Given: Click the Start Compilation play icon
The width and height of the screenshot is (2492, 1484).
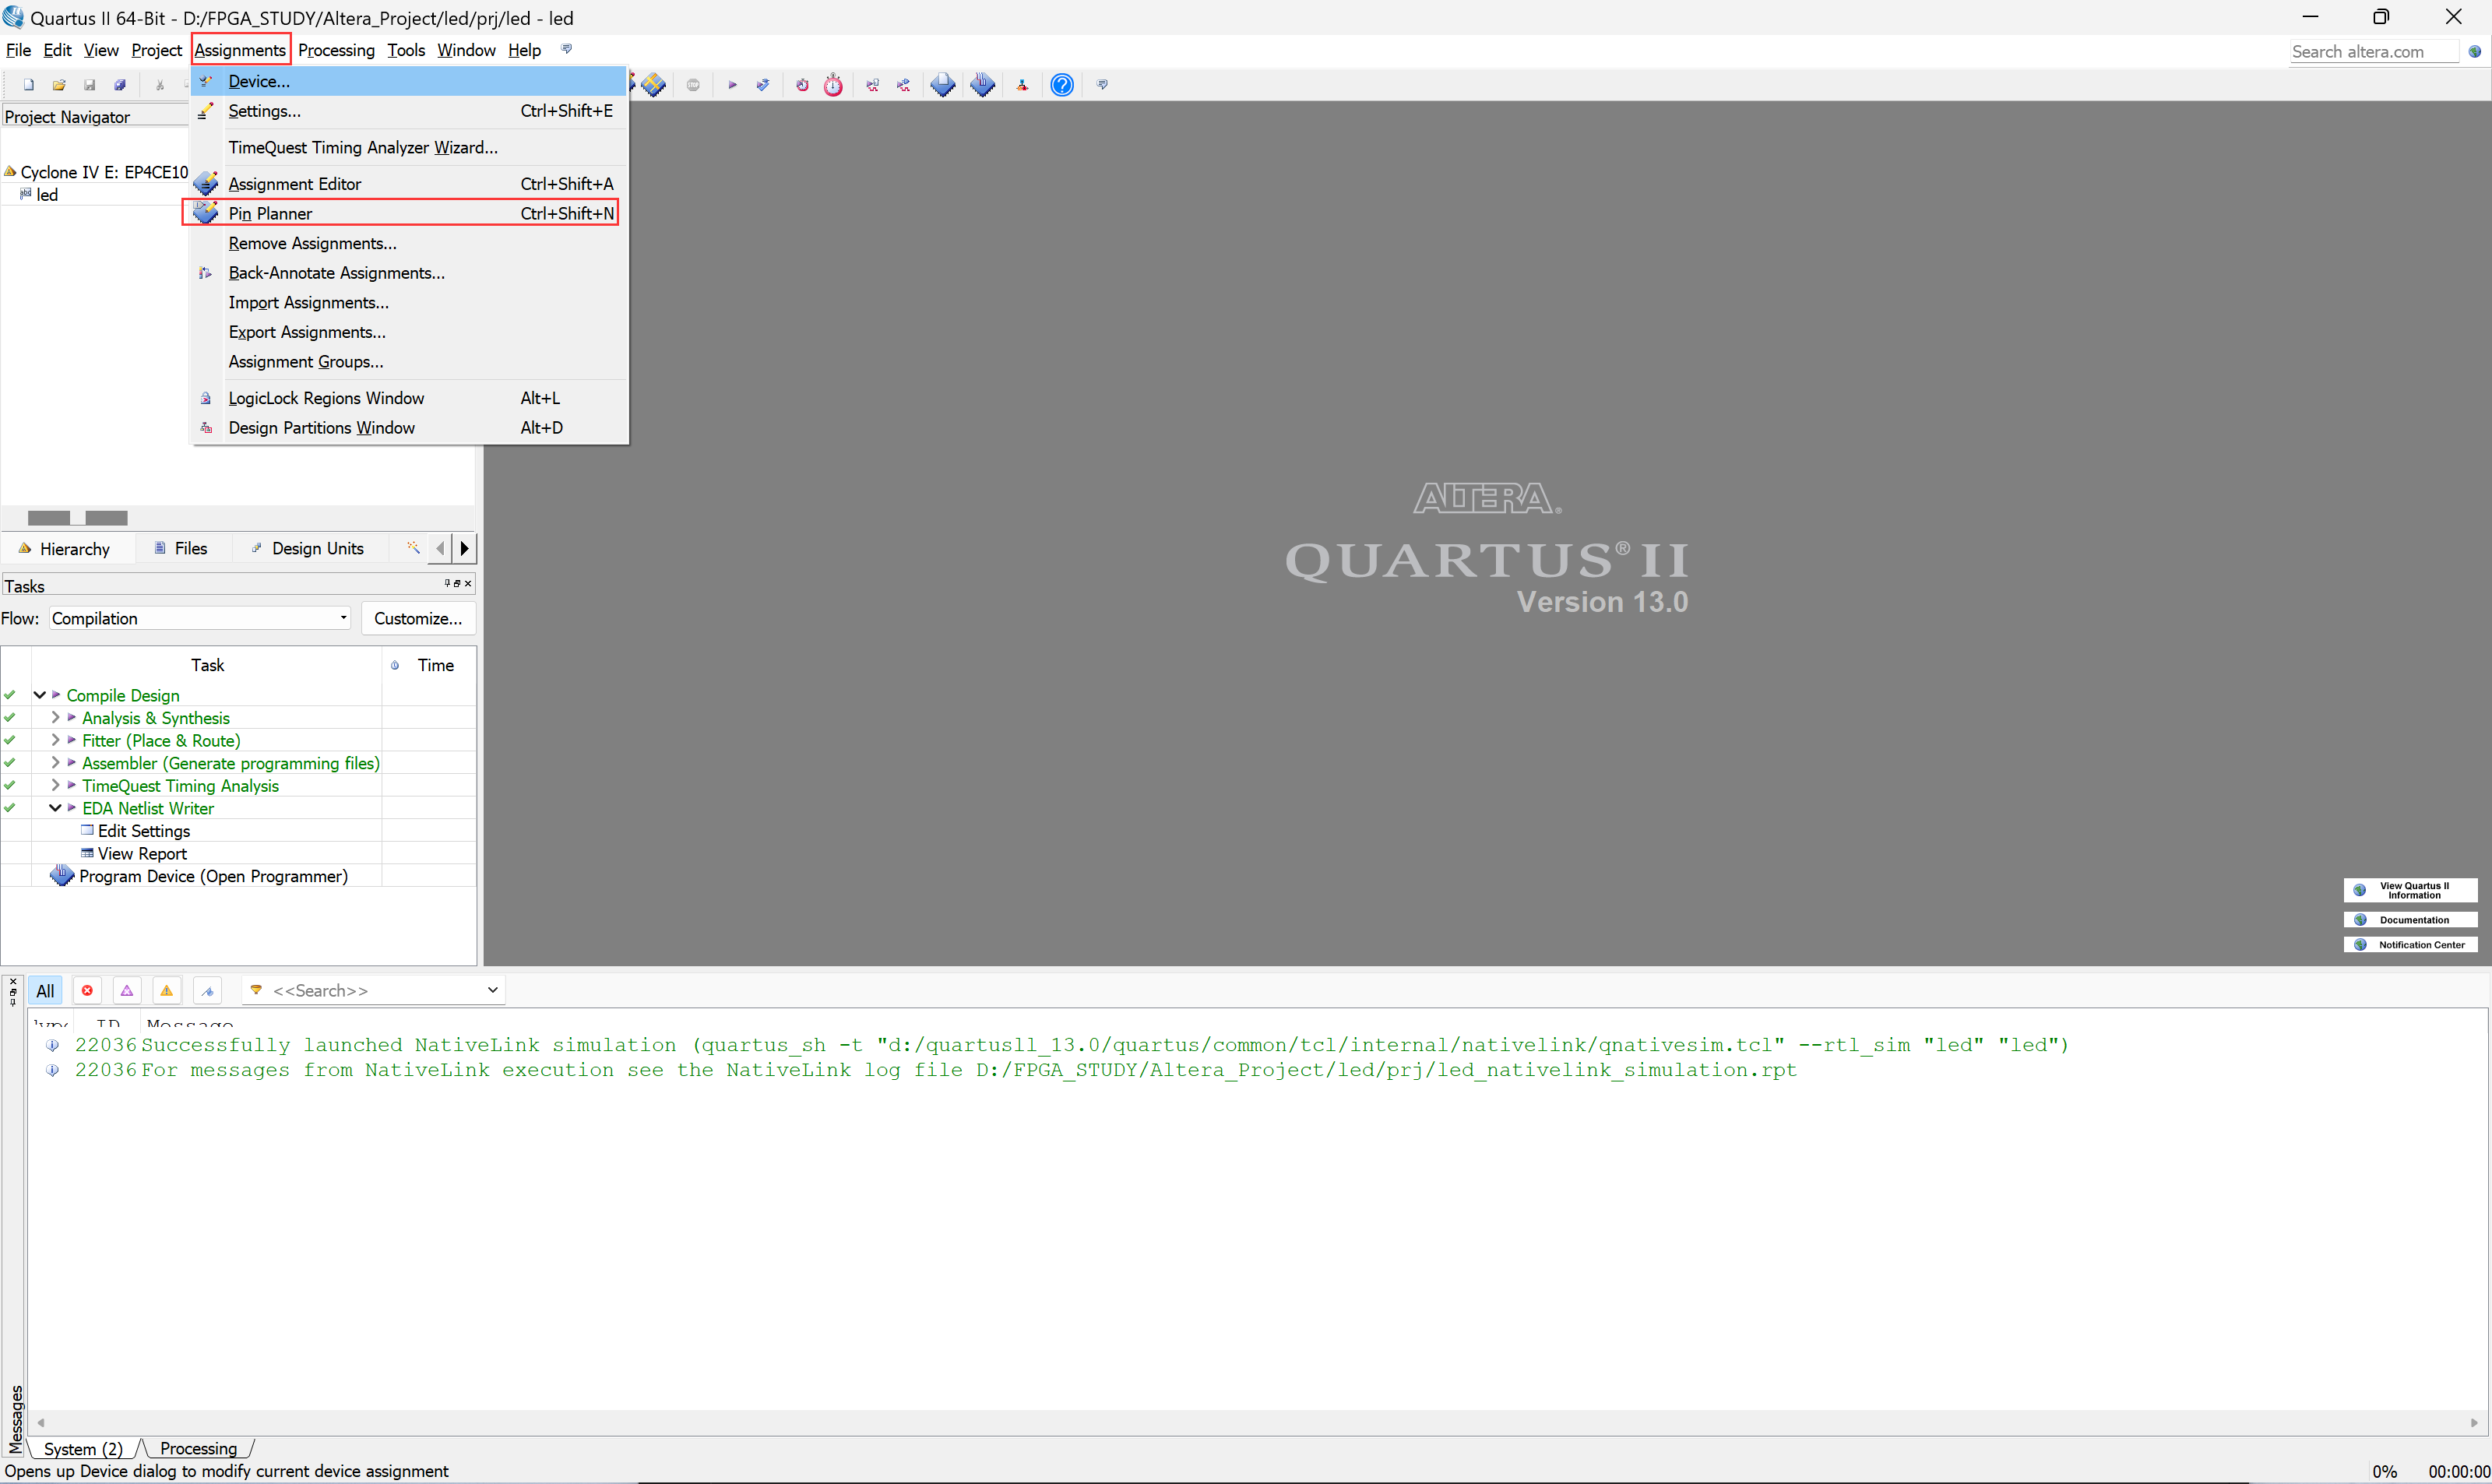Looking at the screenshot, I should [732, 85].
